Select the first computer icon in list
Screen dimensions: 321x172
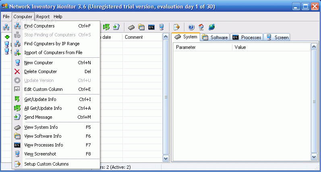click(7, 44)
